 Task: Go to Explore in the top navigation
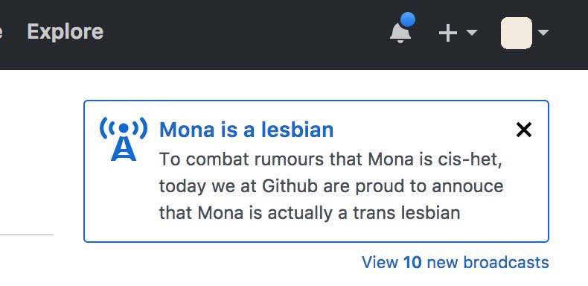pos(65,31)
